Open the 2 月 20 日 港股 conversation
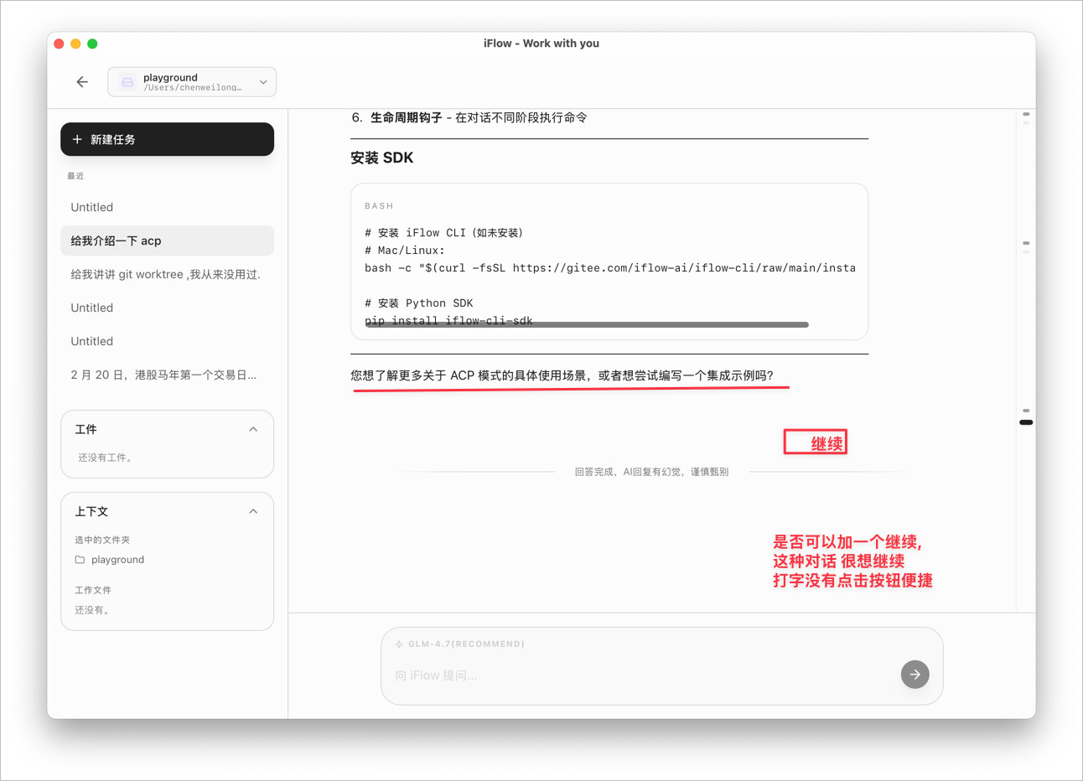 click(x=164, y=375)
